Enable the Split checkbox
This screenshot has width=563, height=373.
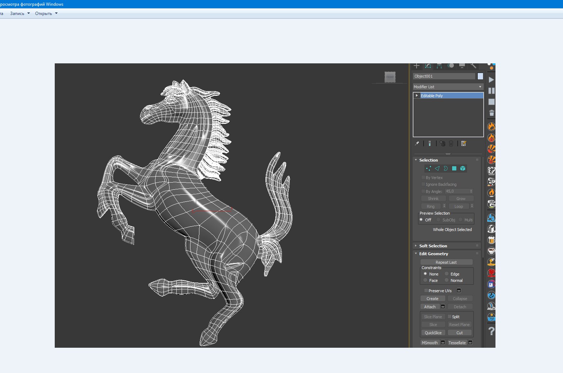(x=450, y=316)
